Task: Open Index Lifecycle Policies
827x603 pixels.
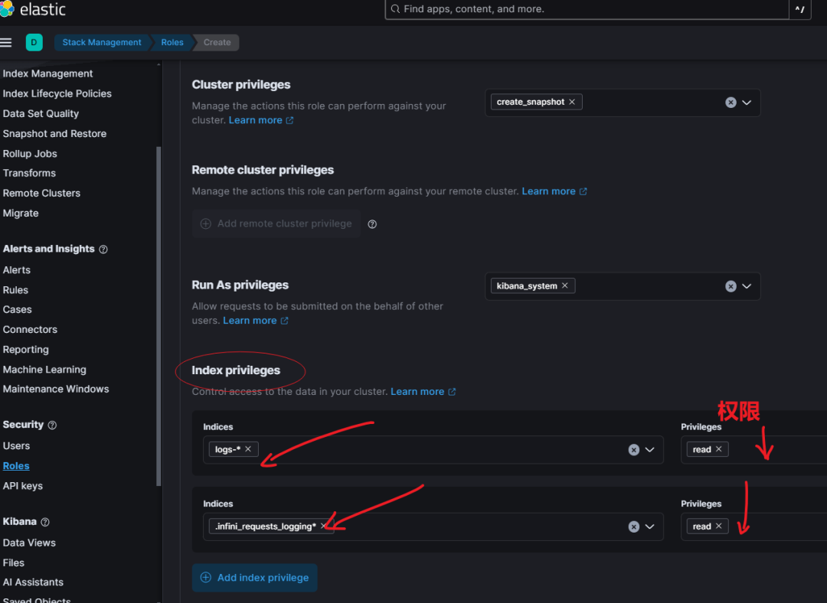Action: pyautogui.click(x=57, y=94)
